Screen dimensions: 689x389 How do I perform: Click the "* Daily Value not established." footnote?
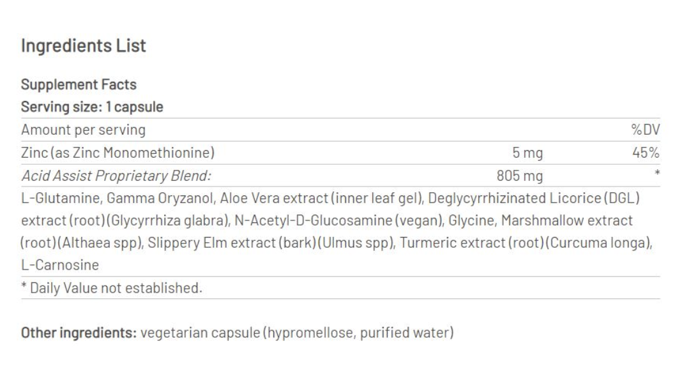pos(112,288)
